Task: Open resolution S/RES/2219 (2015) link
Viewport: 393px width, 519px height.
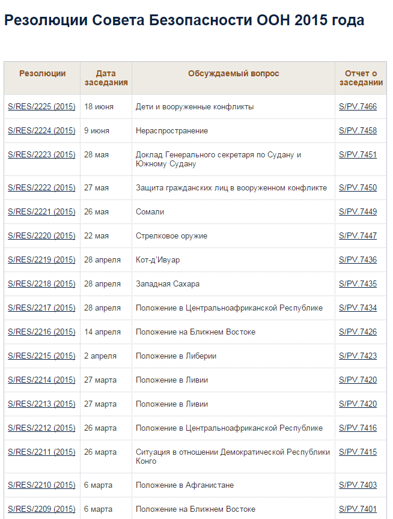Action: (x=41, y=260)
